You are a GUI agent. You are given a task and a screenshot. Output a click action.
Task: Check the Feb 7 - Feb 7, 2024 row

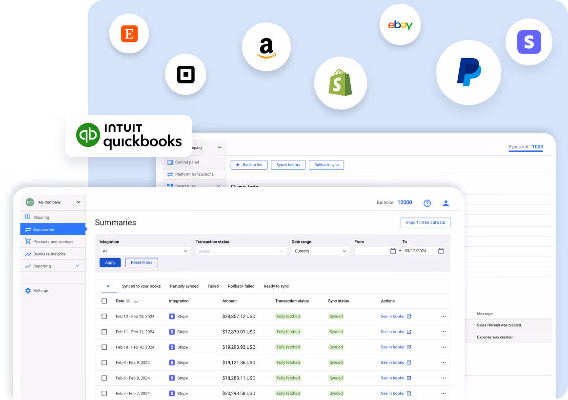[104, 393]
